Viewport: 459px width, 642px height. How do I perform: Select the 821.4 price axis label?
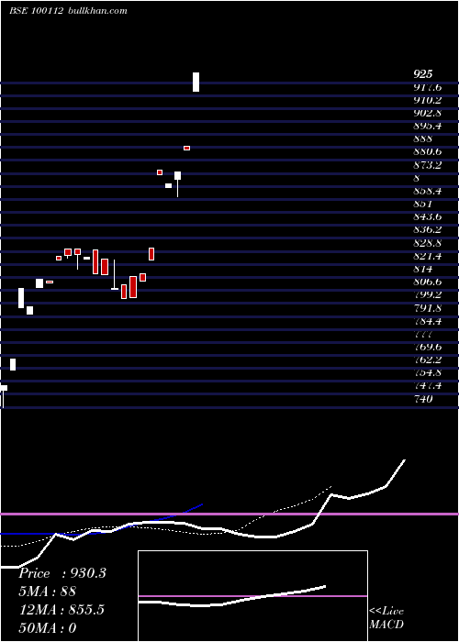point(428,256)
